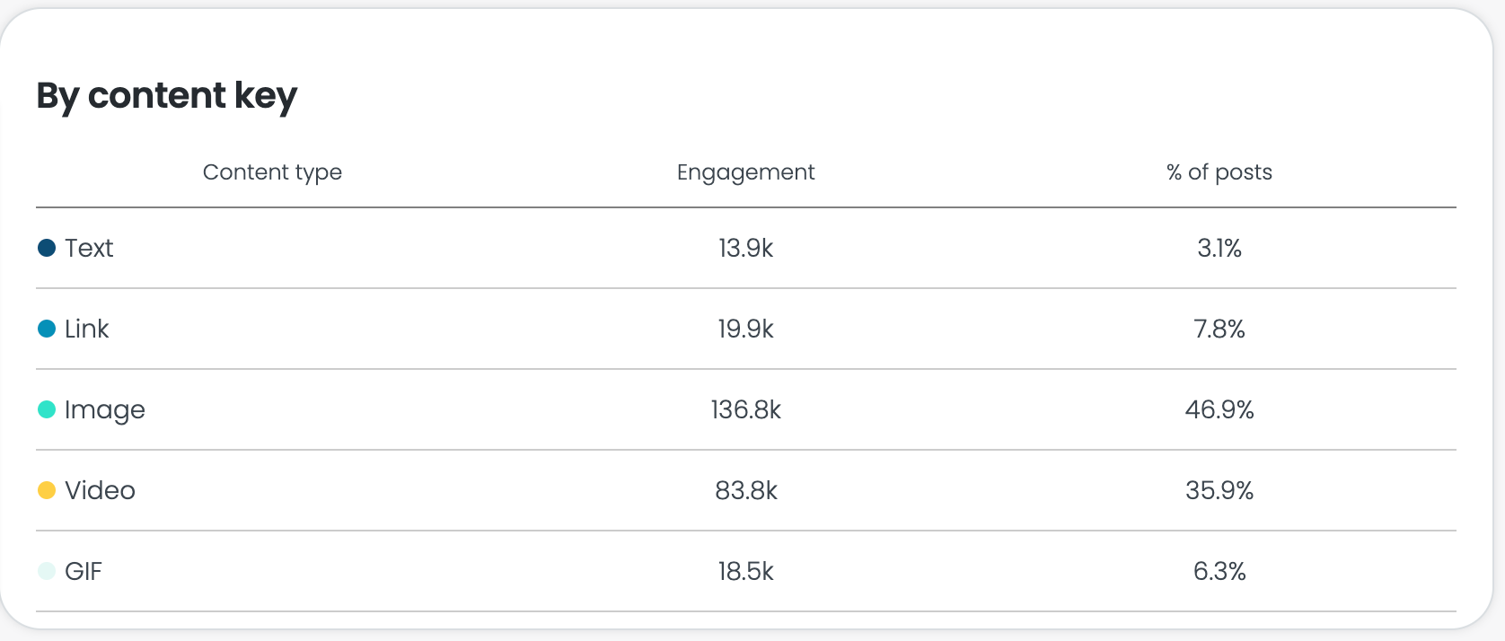1505x641 pixels.
Task: Click the pale GIF color dot
Action: coord(47,571)
